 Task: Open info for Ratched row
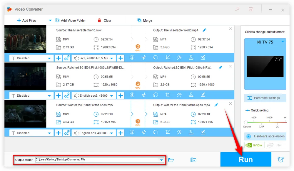pos(132,95)
